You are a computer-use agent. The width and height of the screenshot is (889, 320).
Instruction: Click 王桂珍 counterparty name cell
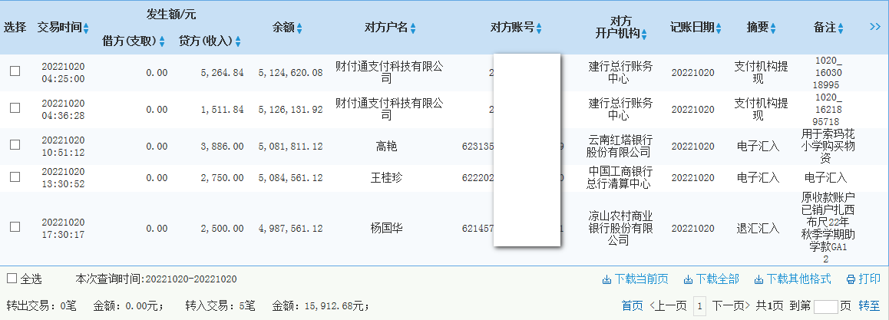coord(386,178)
